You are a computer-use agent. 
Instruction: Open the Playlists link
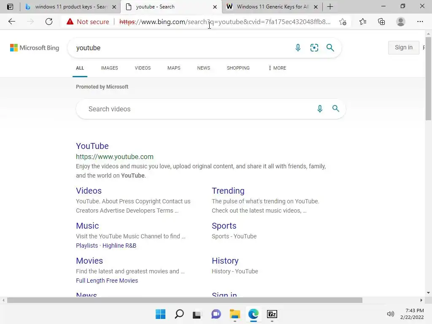(87, 246)
